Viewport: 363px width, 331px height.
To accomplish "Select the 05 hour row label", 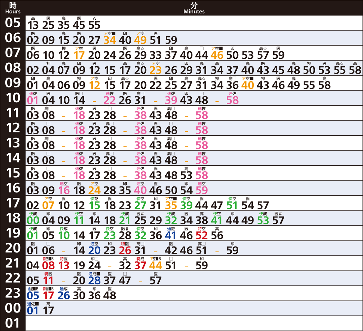I will [13, 23].
